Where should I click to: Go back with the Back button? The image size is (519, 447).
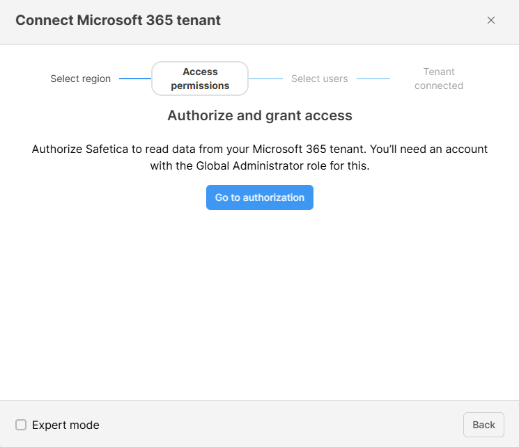(x=483, y=425)
